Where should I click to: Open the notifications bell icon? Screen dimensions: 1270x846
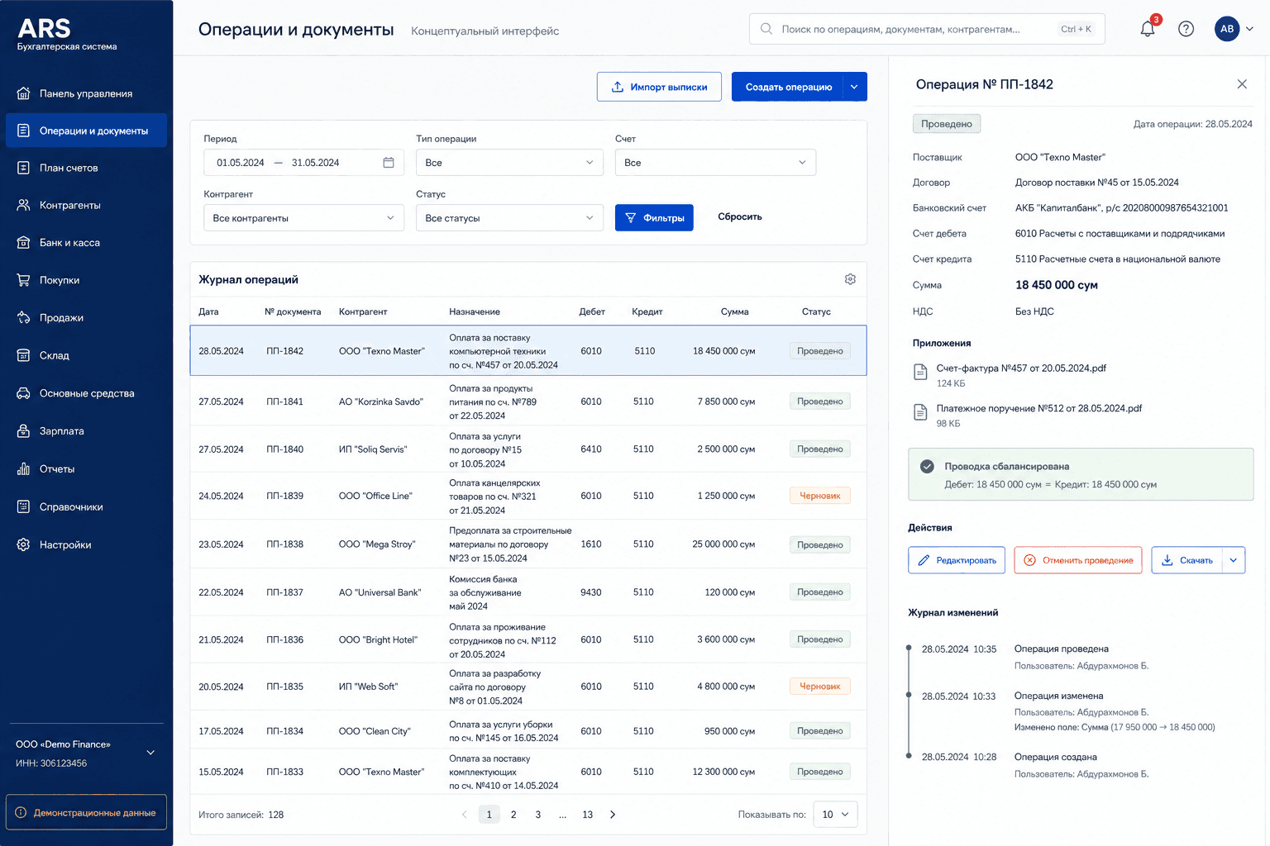click(1148, 29)
